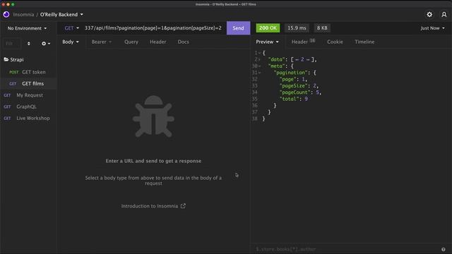The width and height of the screenshot is (452, 254).
Task: Open the No Environment dropdown
Action: (27, 28)
